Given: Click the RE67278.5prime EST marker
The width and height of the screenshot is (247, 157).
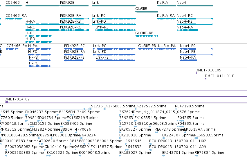Looking at the screenshot, I should pos(156,132).
